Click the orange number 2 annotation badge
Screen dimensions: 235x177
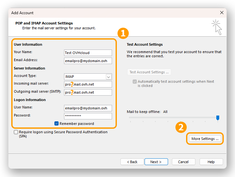[181, 127]
